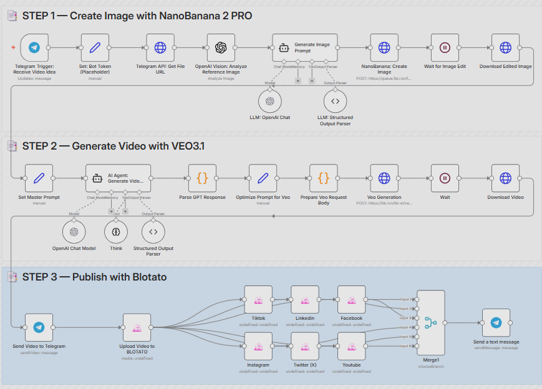
Task: Open the Tiktok publishing node
Action: click(x=258, y=299)
